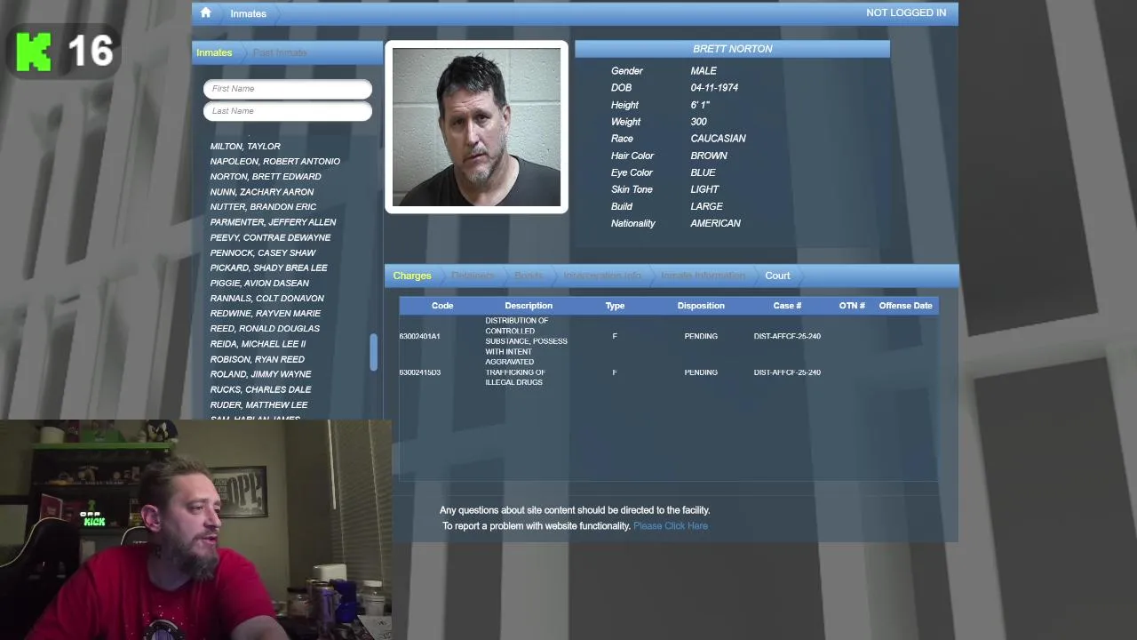Click the Nationality value AMERICAN
Viewport: 1137px width, 640px height.
(715, 224)
